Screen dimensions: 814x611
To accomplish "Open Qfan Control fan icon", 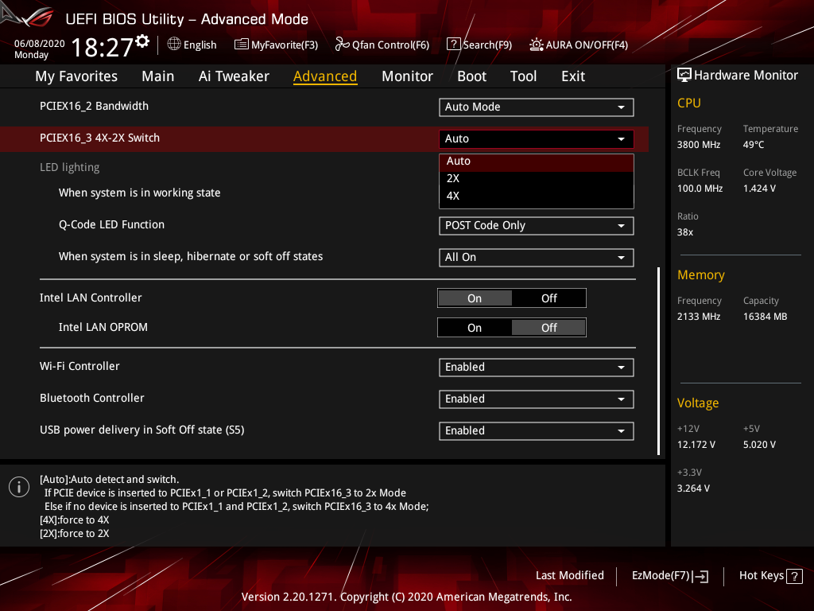I will tap(342, 45).
